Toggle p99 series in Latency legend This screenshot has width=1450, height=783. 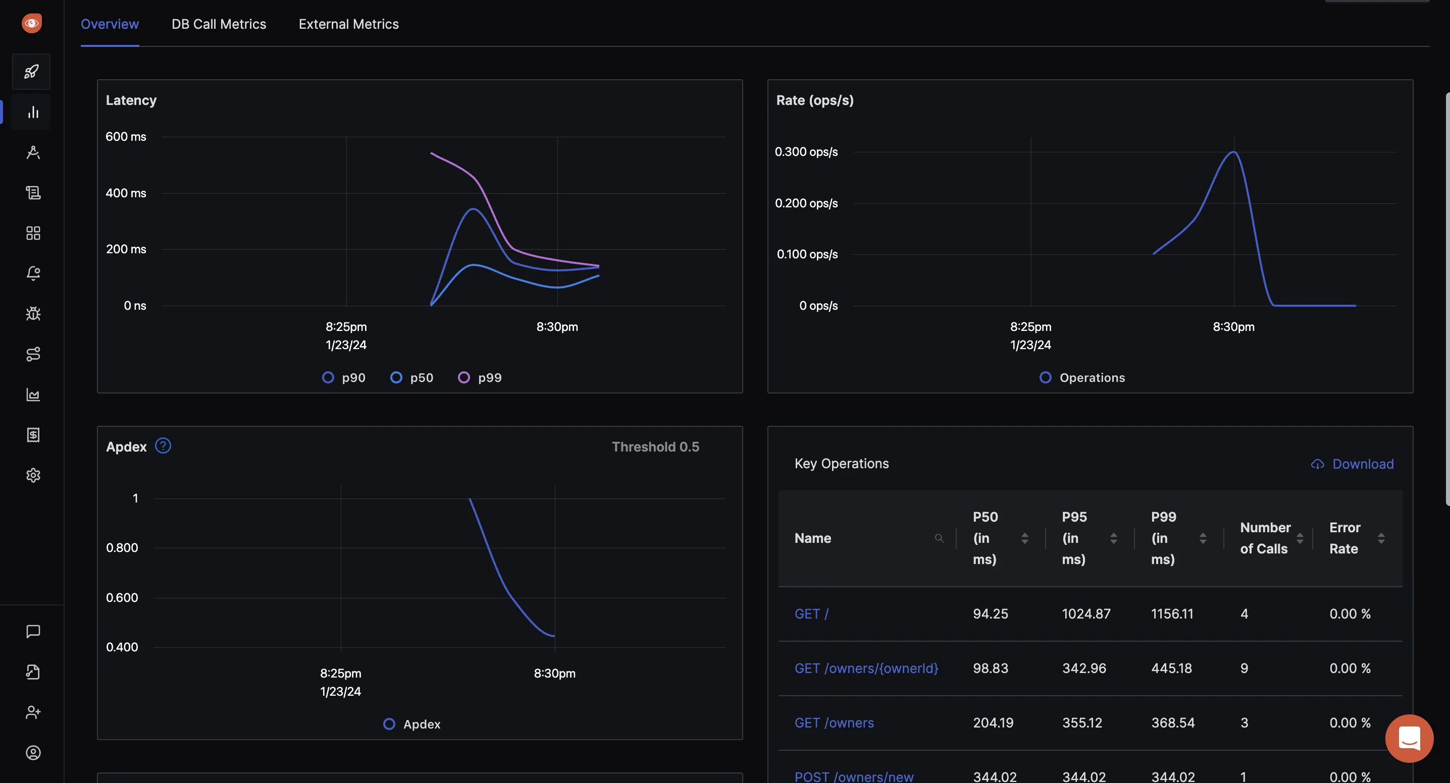(x=480, y=377)
